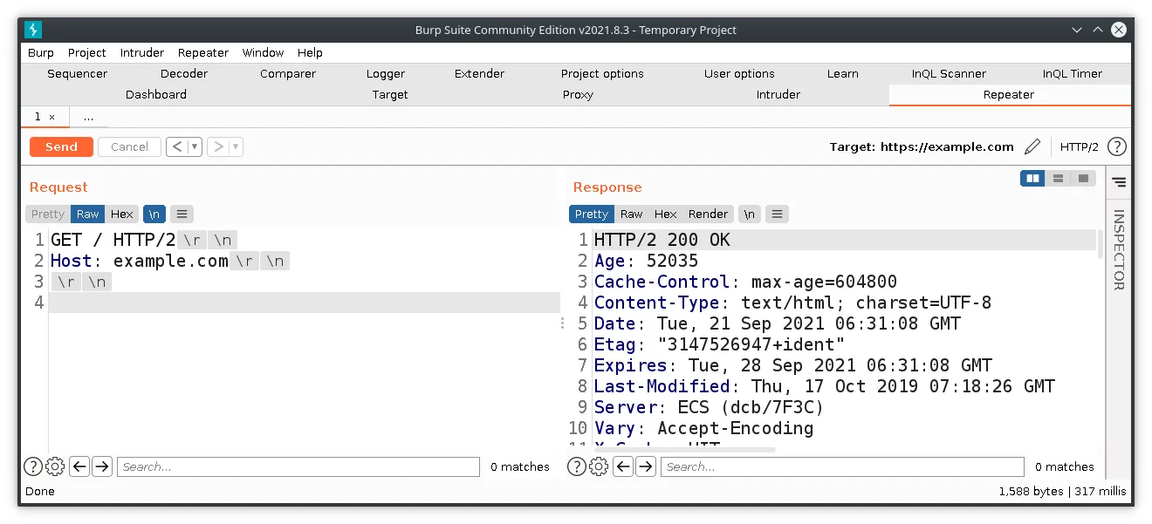Open request message options hamburger icon

(x=182, y=214)
